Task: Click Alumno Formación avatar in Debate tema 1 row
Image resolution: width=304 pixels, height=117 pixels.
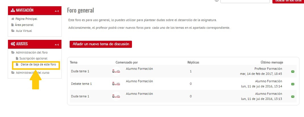Action: pos(116,84)
